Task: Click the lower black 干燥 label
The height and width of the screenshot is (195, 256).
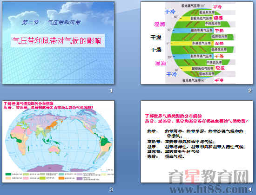Action: click(156, 50)
